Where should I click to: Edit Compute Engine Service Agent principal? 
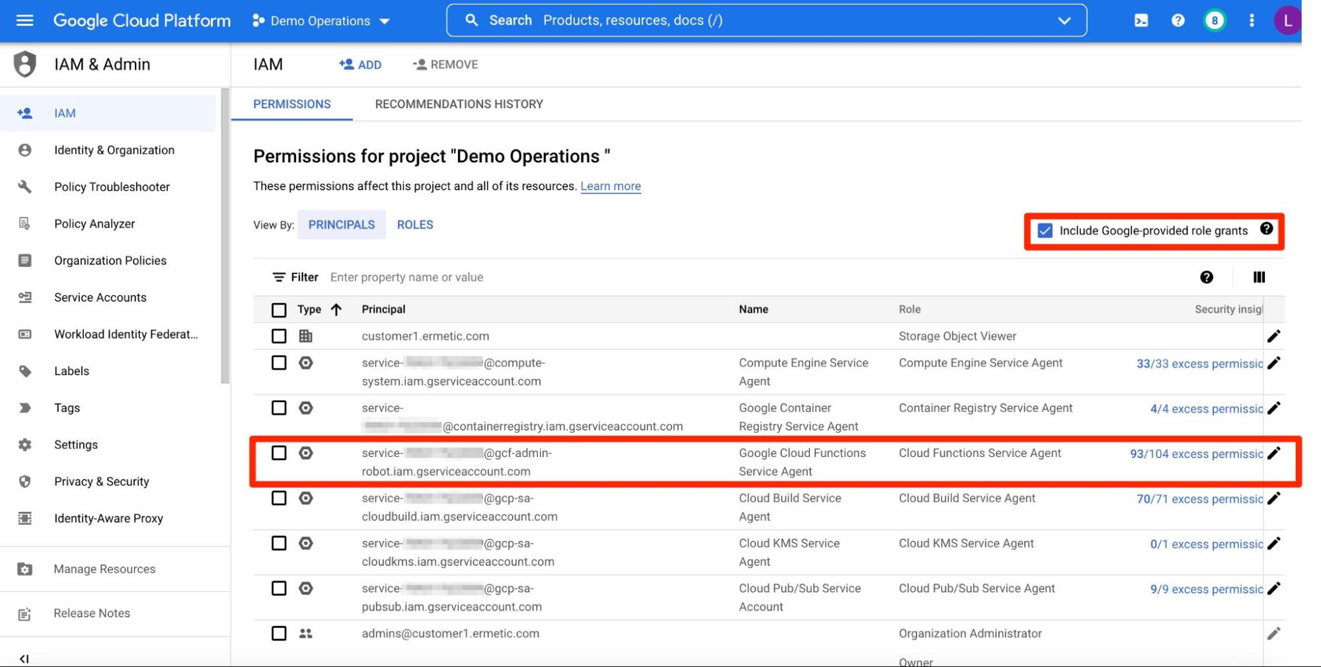[x=1274, y=363]
